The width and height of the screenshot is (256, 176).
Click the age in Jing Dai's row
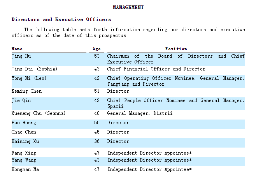[x=97, y=69]
